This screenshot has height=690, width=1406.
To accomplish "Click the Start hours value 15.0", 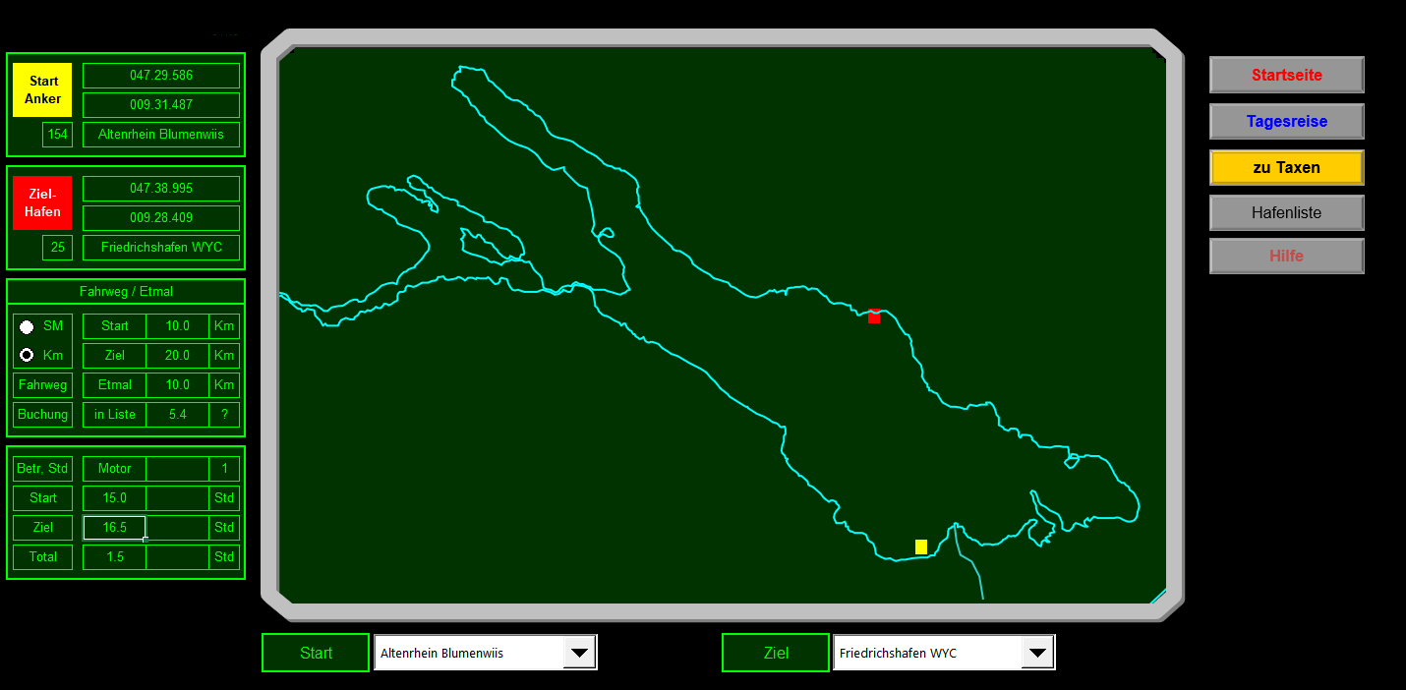I will click(x=114, y=497).
